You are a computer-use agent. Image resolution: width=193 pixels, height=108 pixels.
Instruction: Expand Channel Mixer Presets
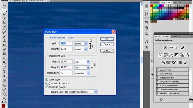point(158,89)
